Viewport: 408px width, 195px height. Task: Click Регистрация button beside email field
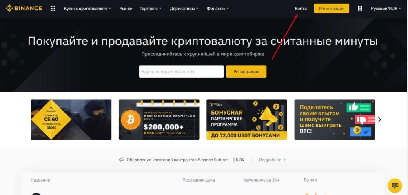(246, 71)
